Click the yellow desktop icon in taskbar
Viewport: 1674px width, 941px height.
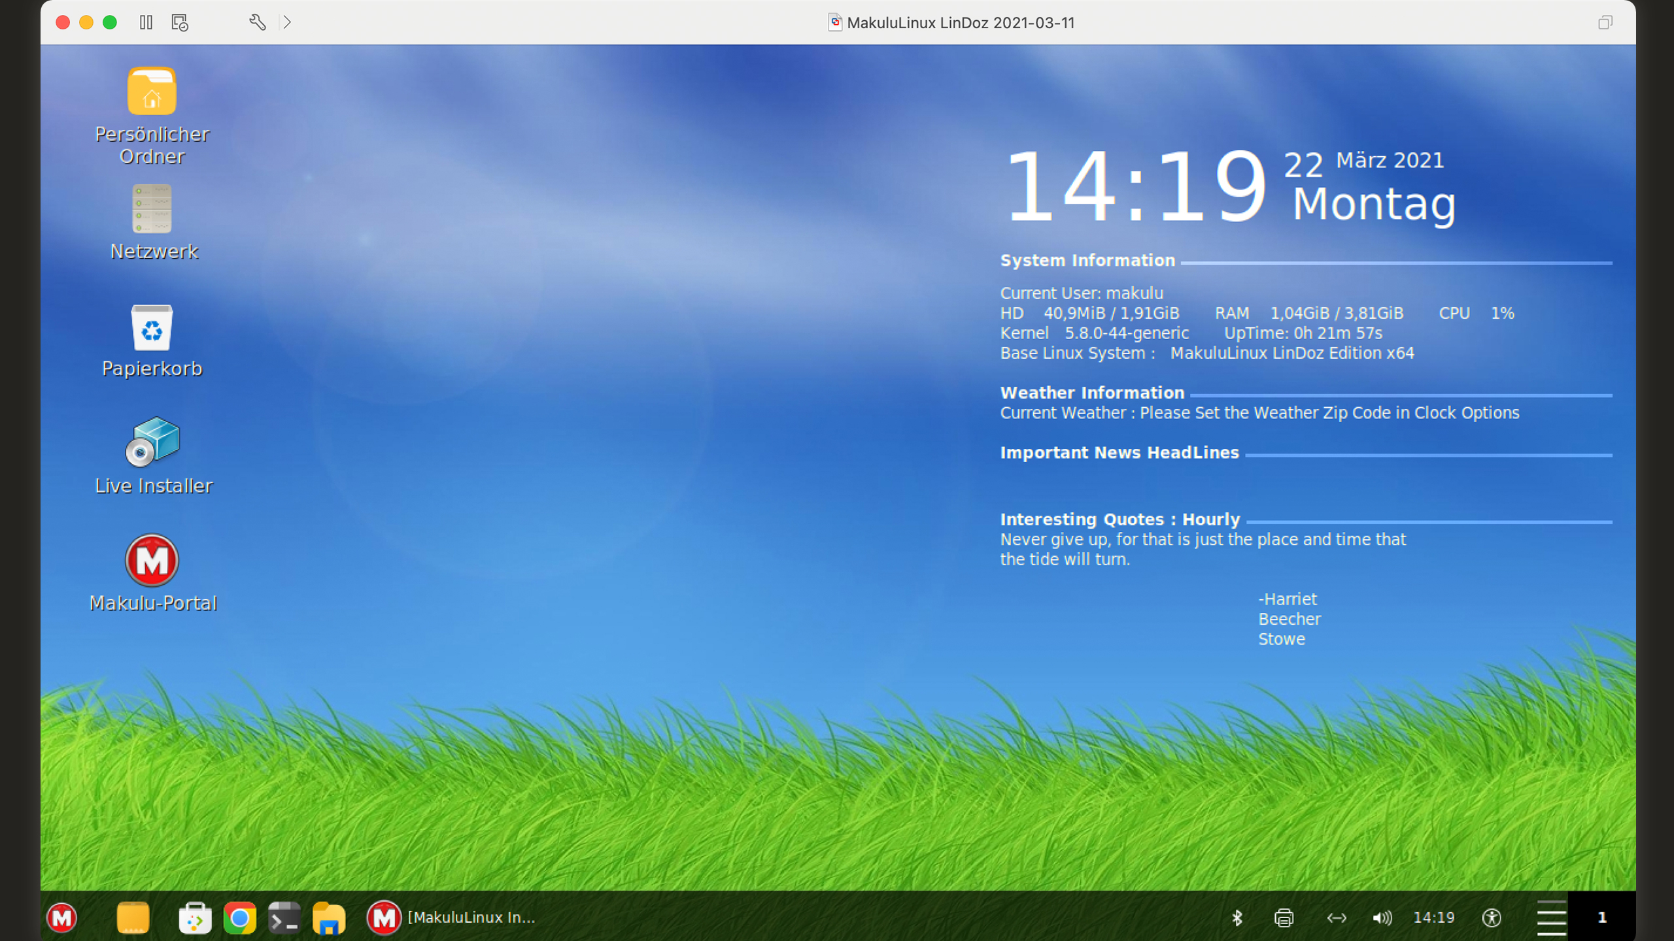pos(133,917)
